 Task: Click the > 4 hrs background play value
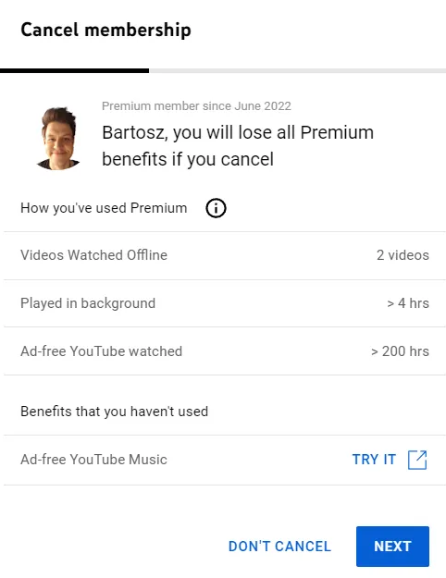click(408, 303)
